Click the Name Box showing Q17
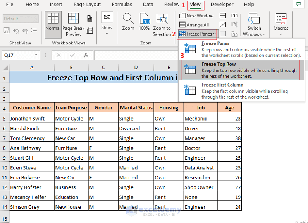Image resolution: width=308 pixels, height=223 pixels. pos(18,55)
